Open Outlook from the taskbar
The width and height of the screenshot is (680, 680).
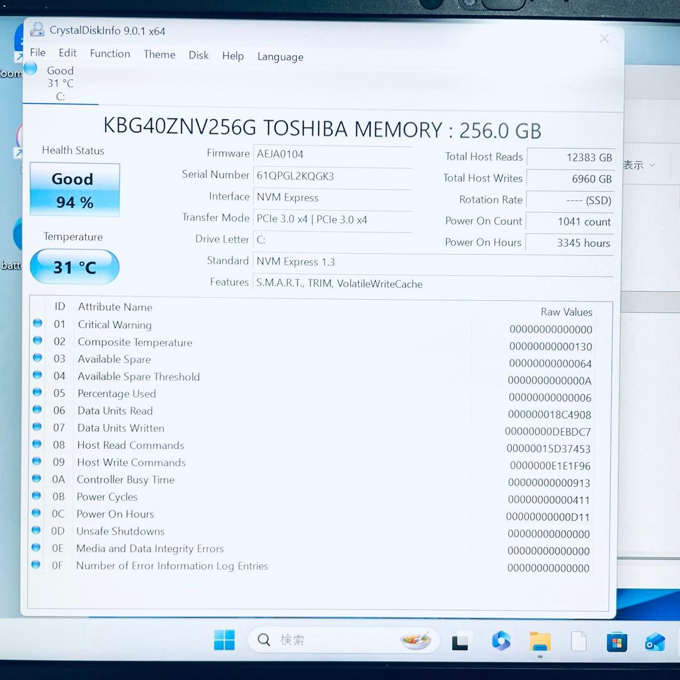pyautogui.click(x=655, y=642)
